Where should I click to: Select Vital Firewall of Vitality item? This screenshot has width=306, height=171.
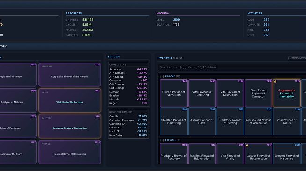[230, 154]
